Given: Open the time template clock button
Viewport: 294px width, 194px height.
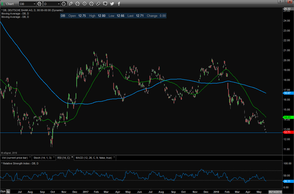Looking at the screenshot, I should [x=64, y=4].
